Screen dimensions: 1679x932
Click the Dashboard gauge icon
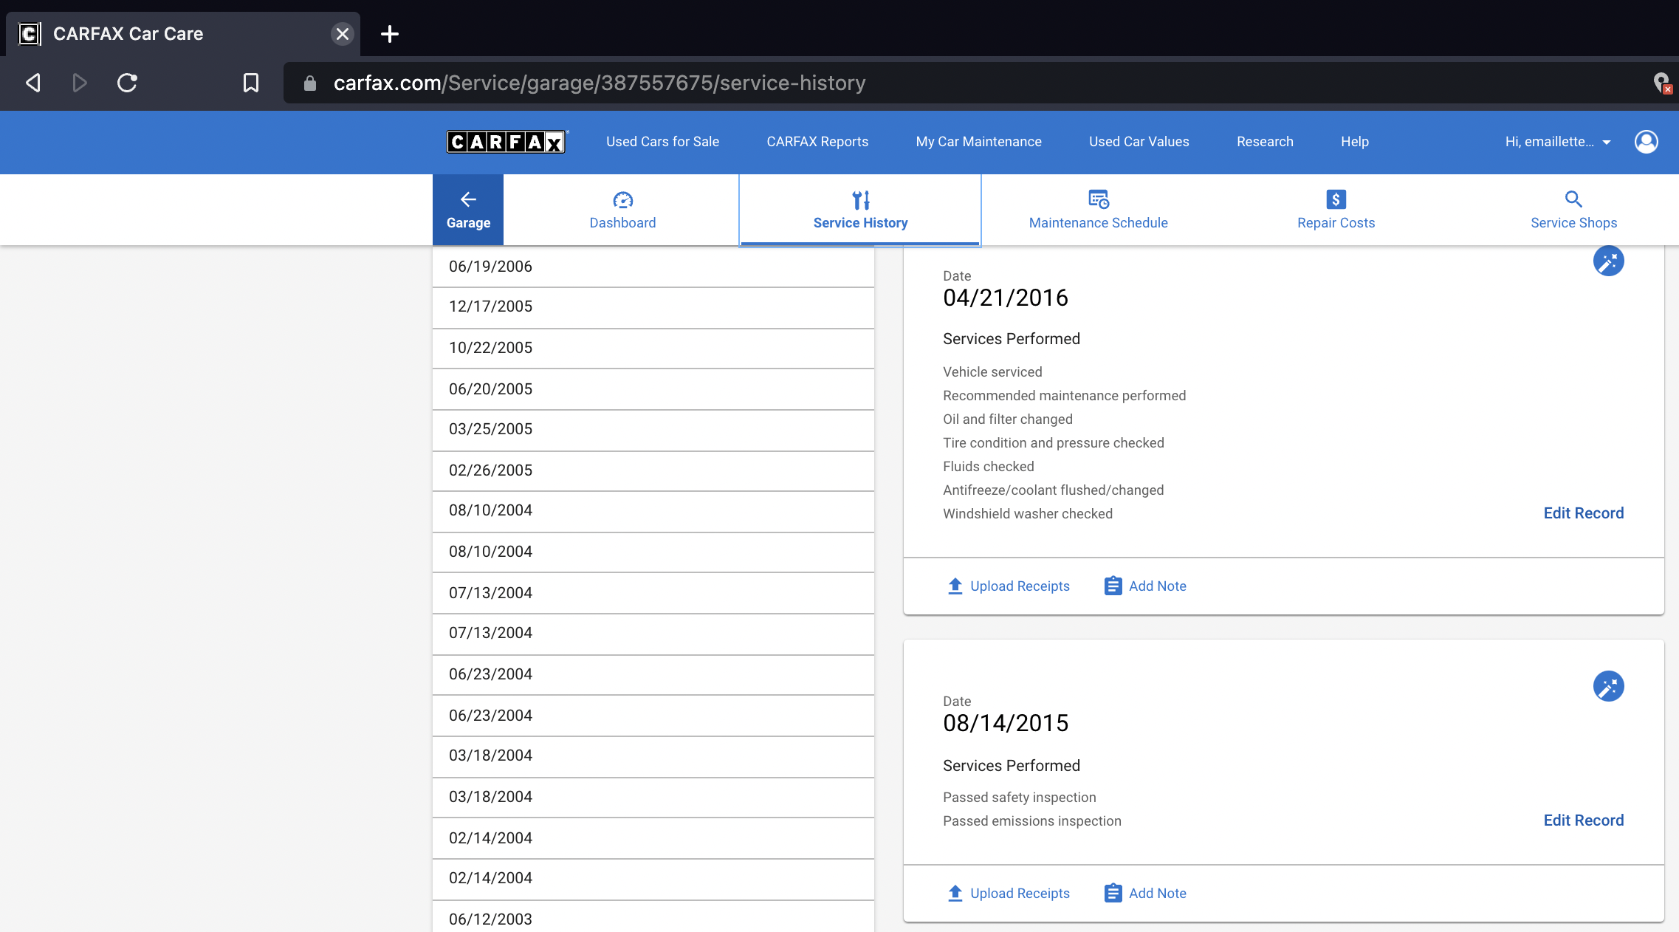(622, 199)
